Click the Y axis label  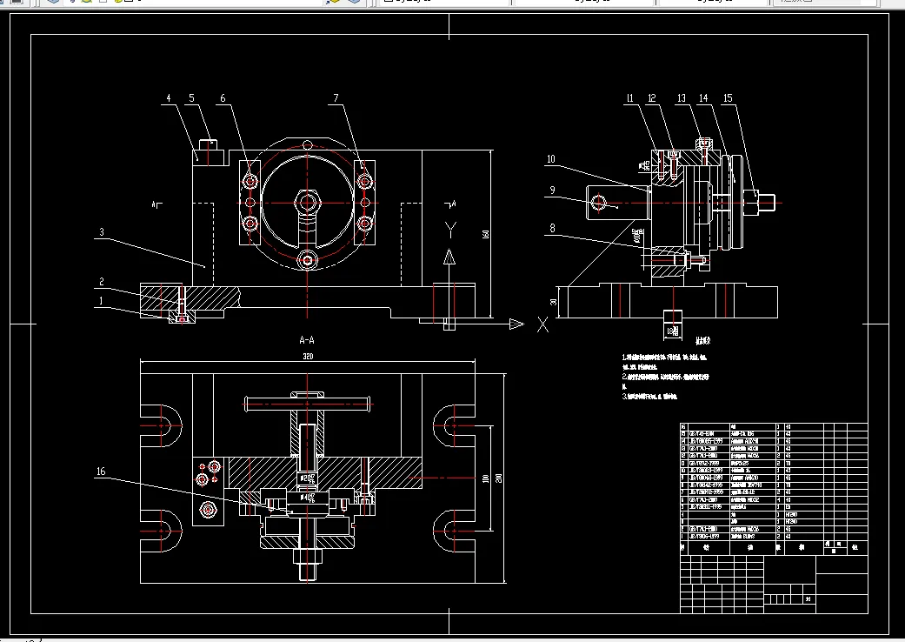coord(451,231)
